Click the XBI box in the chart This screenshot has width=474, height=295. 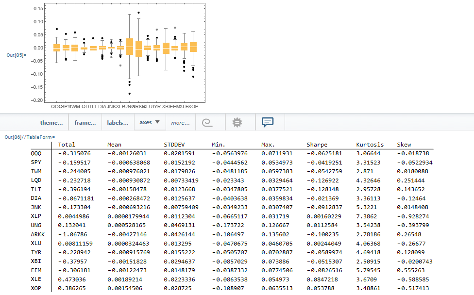pyautogui.click(x=166, y=49)
